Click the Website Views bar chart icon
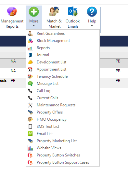Viewport: 128px width, 175px height. pos(30,148)
